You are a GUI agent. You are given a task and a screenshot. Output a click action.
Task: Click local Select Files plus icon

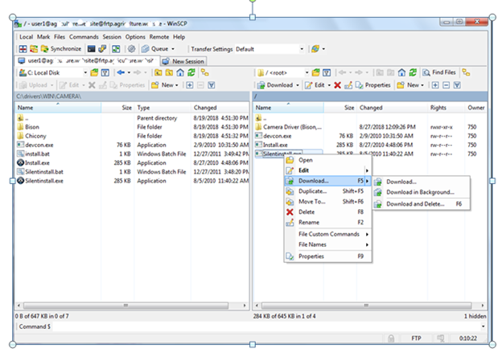coord(190,85)
